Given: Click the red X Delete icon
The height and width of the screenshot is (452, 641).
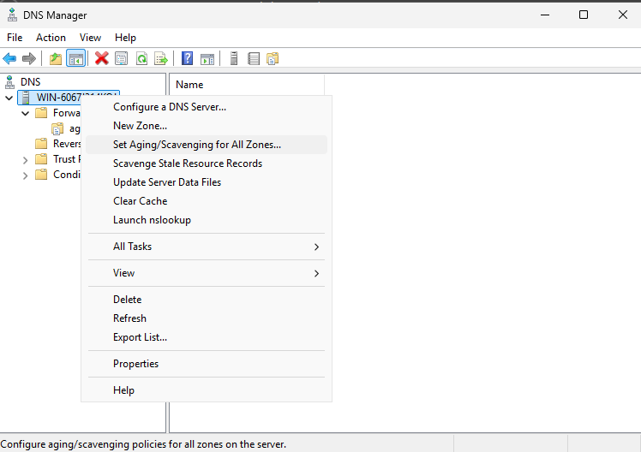Looking at the screenshot, I should point(101,58).
